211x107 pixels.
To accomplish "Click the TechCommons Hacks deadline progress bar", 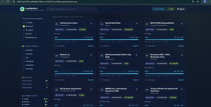I will pos(74,39).
